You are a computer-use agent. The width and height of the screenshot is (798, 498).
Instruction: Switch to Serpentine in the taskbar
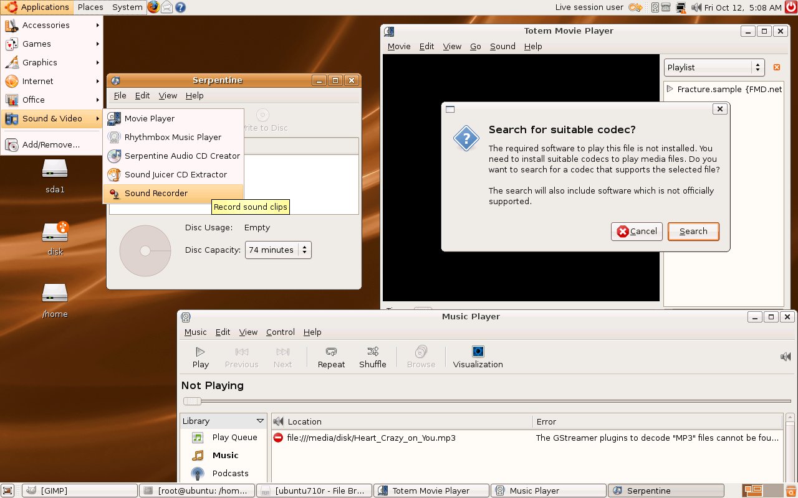click(x=666, y=491)
